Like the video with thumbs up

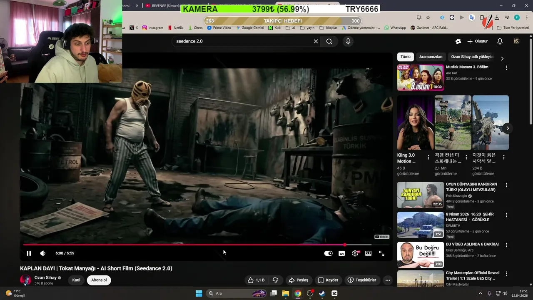[x=256, y=280]
